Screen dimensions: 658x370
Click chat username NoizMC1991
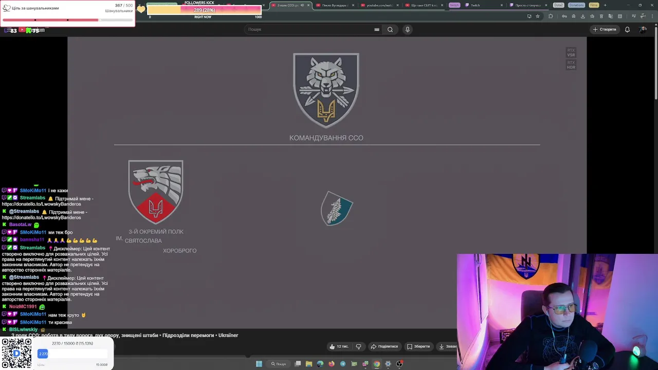pos(23,307)
